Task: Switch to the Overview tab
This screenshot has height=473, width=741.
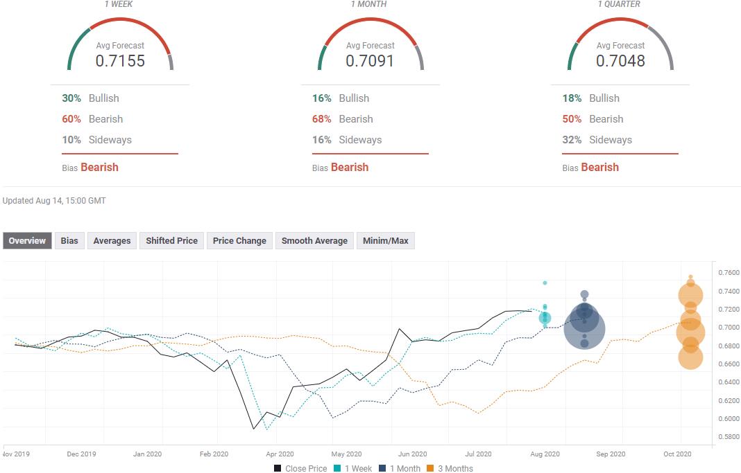Action: click(27, 241)
